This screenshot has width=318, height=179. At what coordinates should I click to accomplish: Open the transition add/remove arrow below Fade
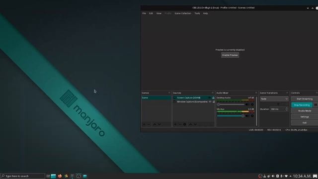[x=278, y=104]
